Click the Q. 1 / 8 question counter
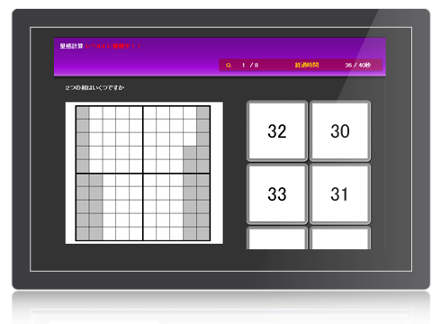Screen dimensions: 432x324 coord(242,65)
